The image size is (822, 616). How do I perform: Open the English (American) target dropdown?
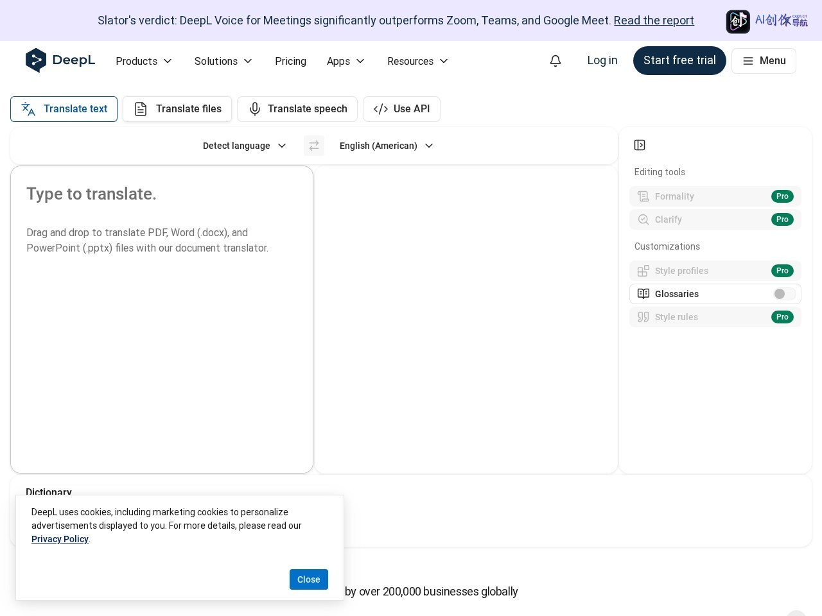click(386, 146)
